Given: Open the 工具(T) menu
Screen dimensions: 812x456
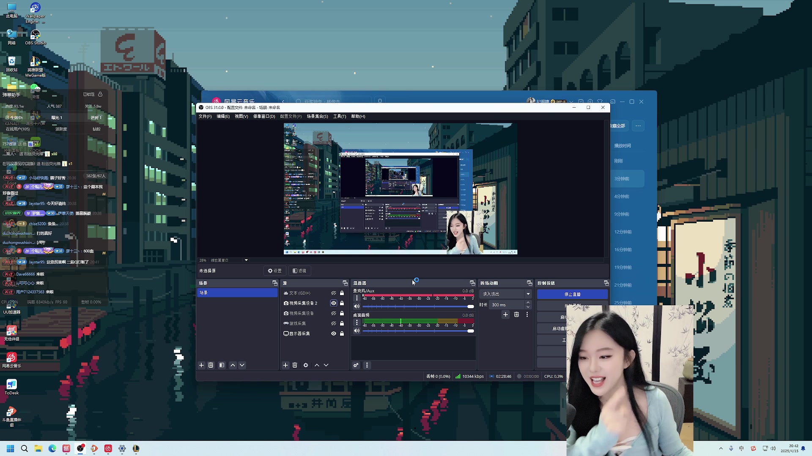Looking at the screenshot, I should click(x=340, y=117).
